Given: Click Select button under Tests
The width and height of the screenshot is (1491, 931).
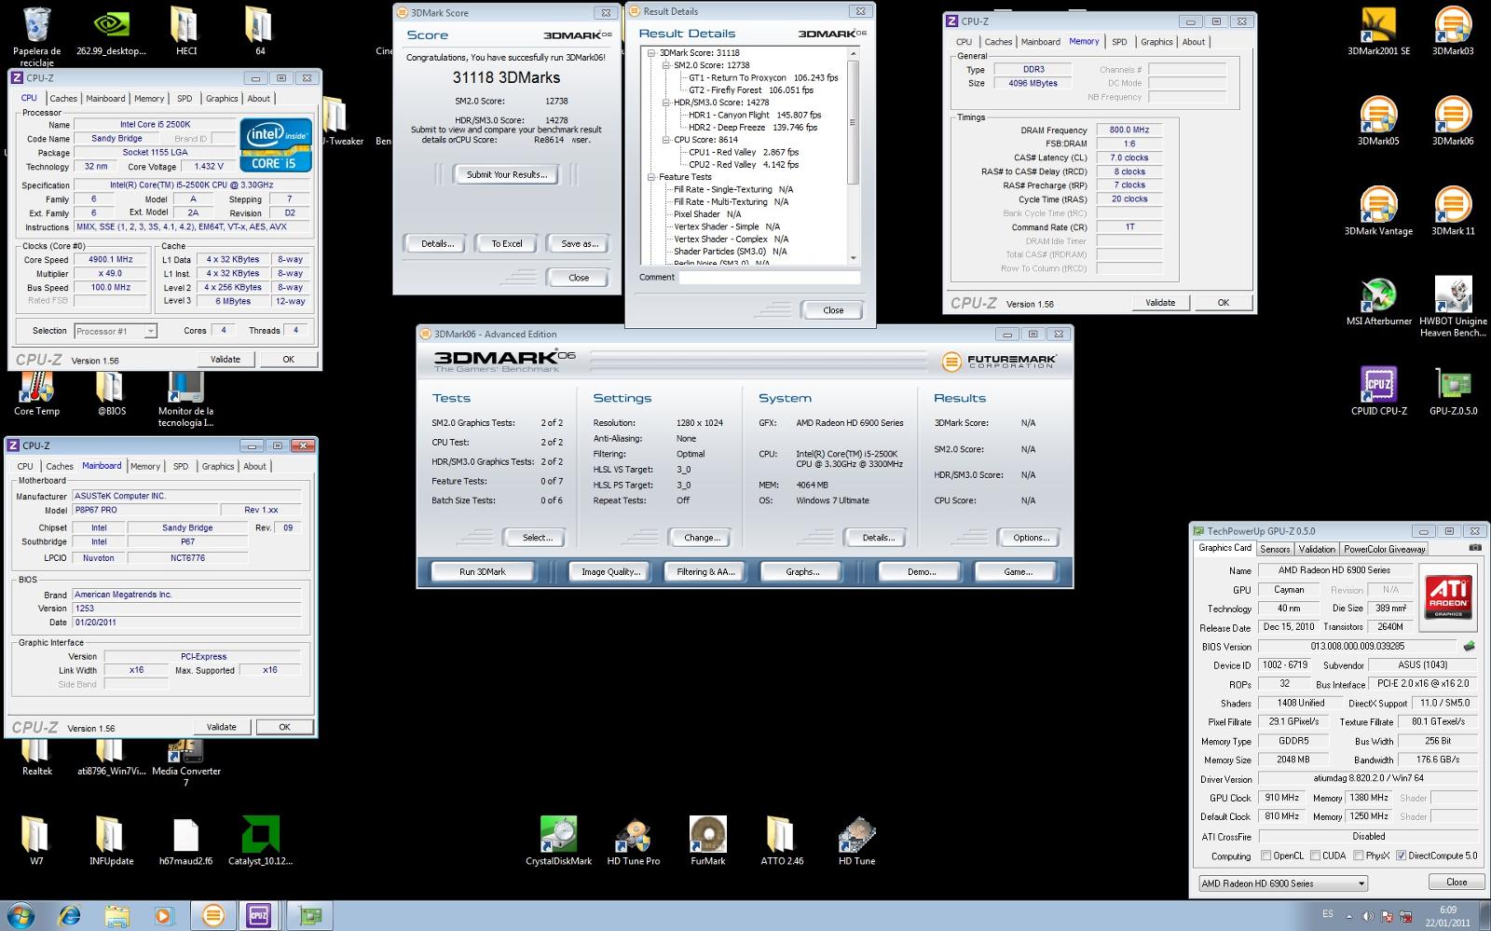Looking at the screenshot, I should [x=537, y=537].
